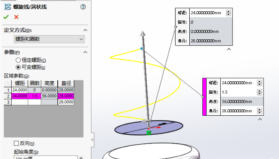Click the upper callout 螺距 stepper arrows
The width and height of the screenshot is (279, 159).
point(229,13)
